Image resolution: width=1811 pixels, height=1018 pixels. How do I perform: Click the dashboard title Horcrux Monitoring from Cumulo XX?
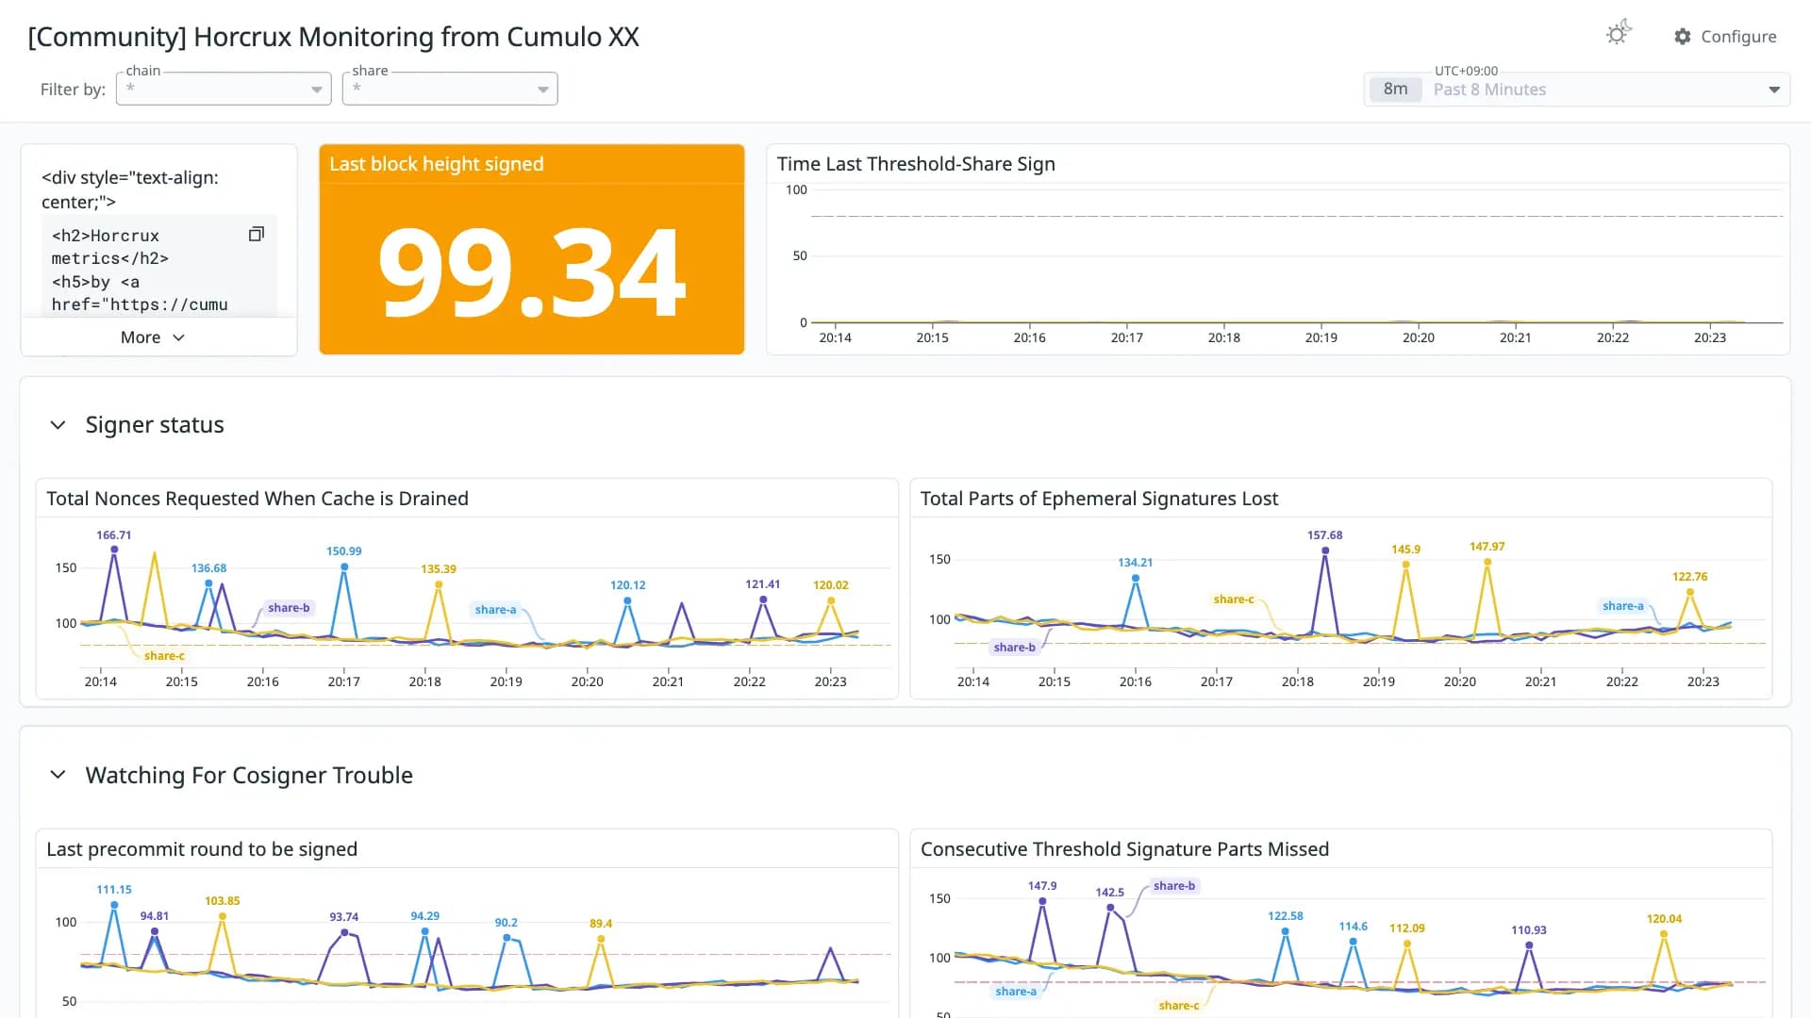333,37
